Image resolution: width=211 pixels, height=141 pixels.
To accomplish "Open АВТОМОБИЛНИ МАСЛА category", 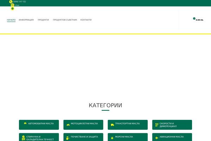I will pyautogui.click(x=39, y=125).
